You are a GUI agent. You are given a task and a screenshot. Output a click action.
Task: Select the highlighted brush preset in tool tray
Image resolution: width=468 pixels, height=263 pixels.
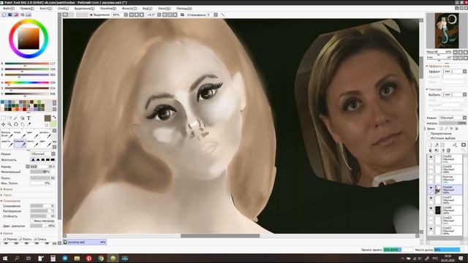point(20,143)
